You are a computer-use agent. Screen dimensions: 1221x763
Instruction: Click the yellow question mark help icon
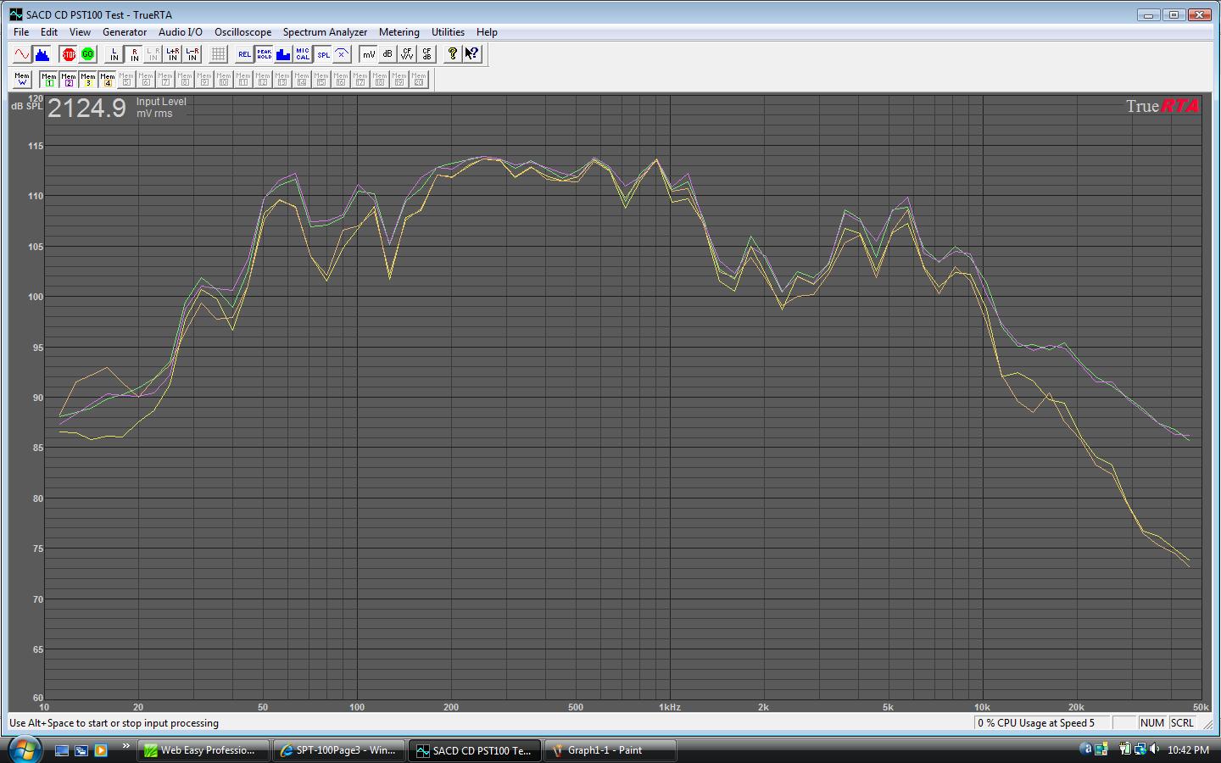click(453, 54)
